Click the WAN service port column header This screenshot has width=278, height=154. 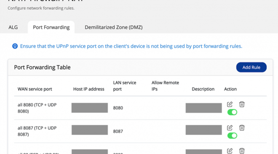click(35, 89)
